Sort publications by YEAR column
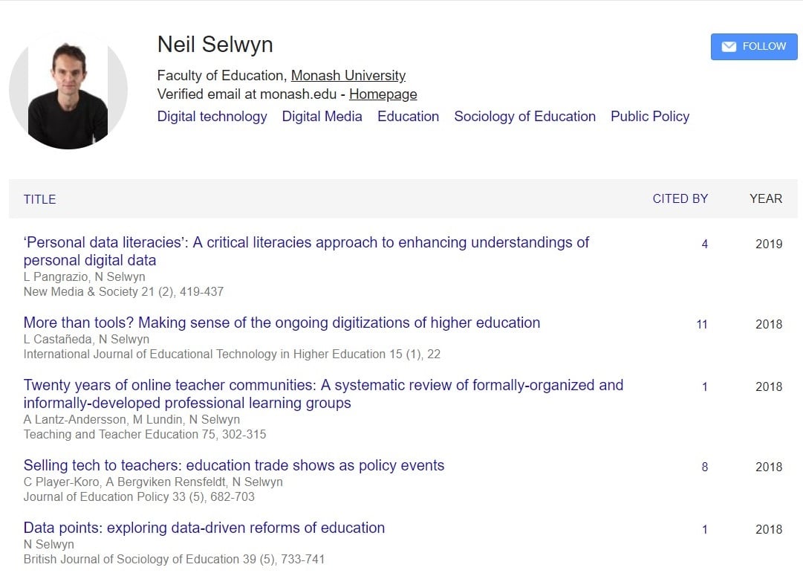The height and width of the screenshot is (573, 803). [x=766, y=198]
